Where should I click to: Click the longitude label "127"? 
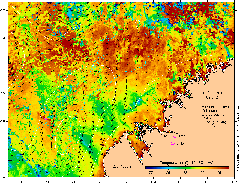point(234,182)
